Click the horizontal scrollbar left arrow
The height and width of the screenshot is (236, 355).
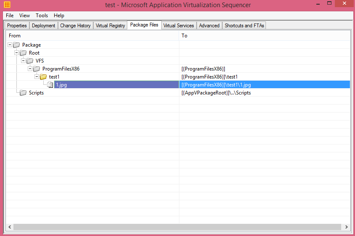(x=10, y=227)
